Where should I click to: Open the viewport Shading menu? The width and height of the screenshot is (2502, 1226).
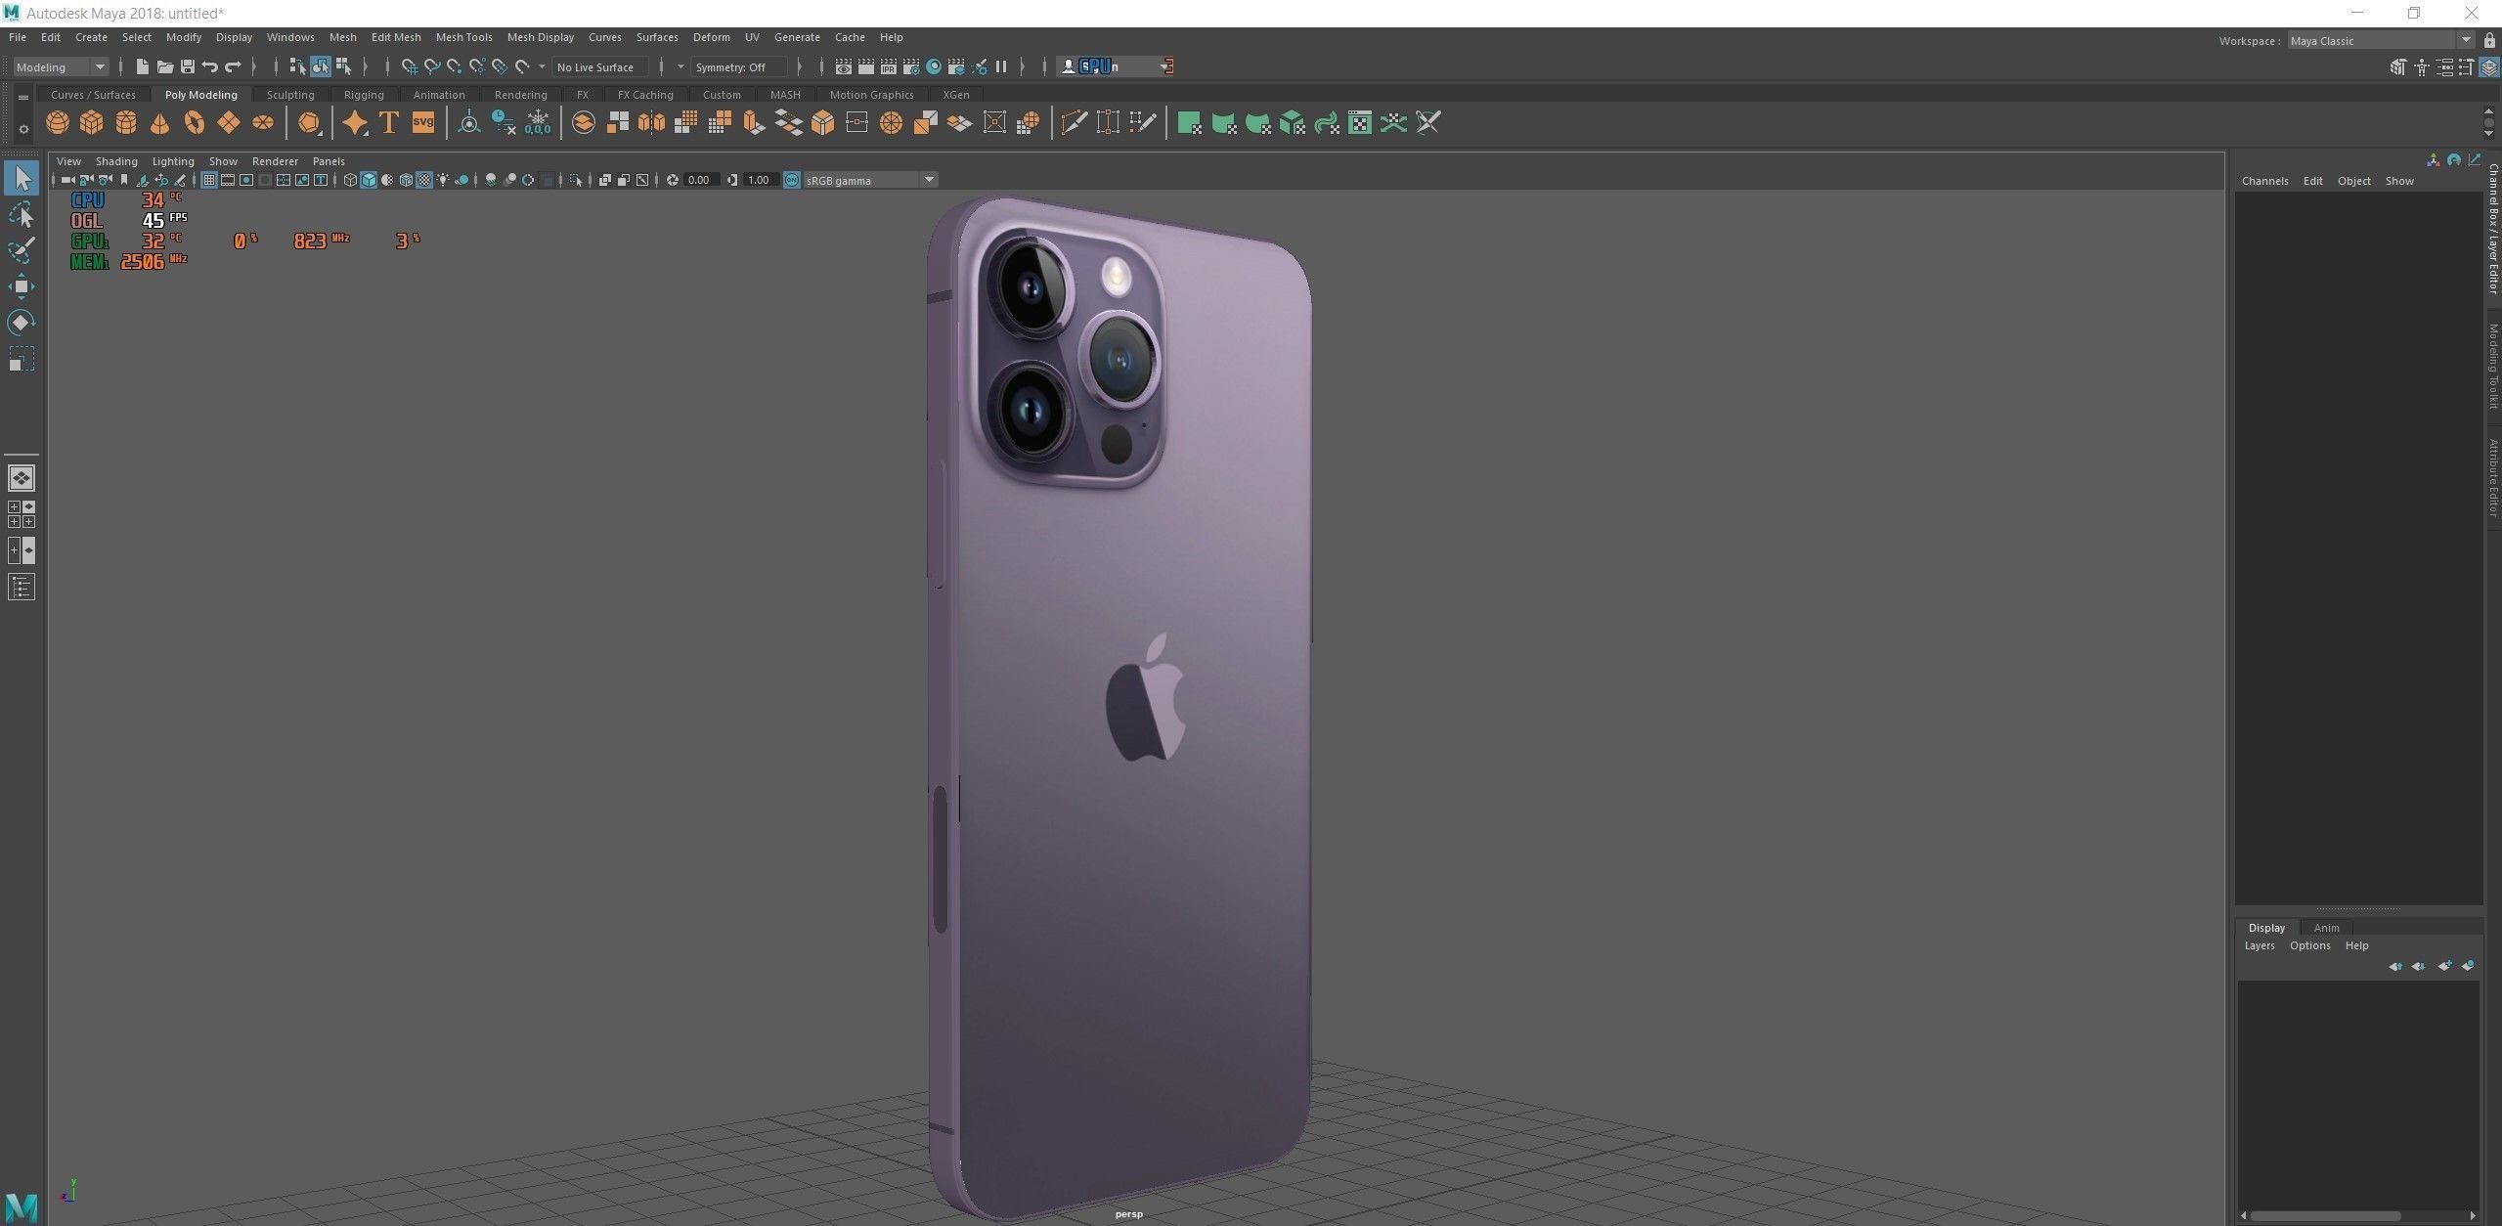(116, 161)
